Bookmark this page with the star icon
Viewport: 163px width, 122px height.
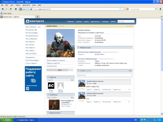(120, 9)
